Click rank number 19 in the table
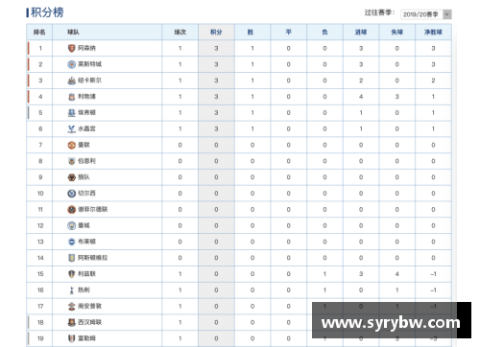The height and width of the screenshot is (347, 480). [40, 338]
